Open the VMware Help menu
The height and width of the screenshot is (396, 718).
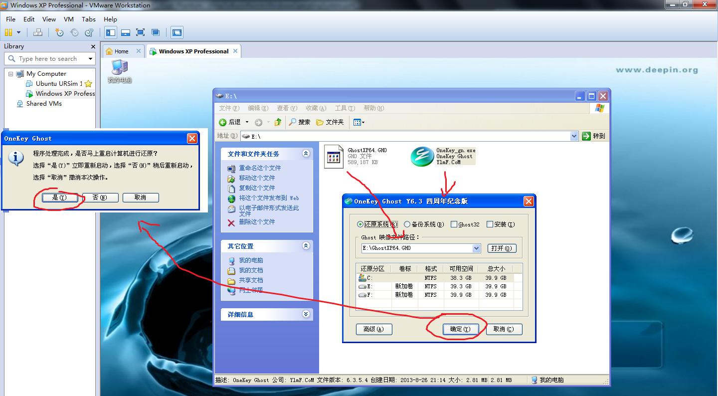[110, 19]
